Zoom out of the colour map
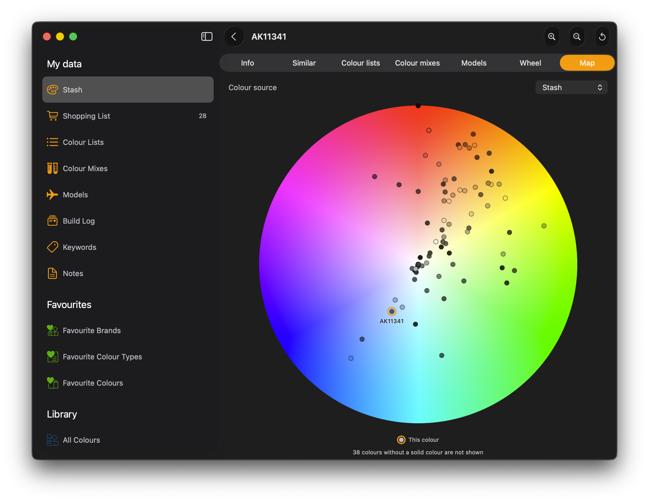The image size is (649, 502). [x=576, y=37]
